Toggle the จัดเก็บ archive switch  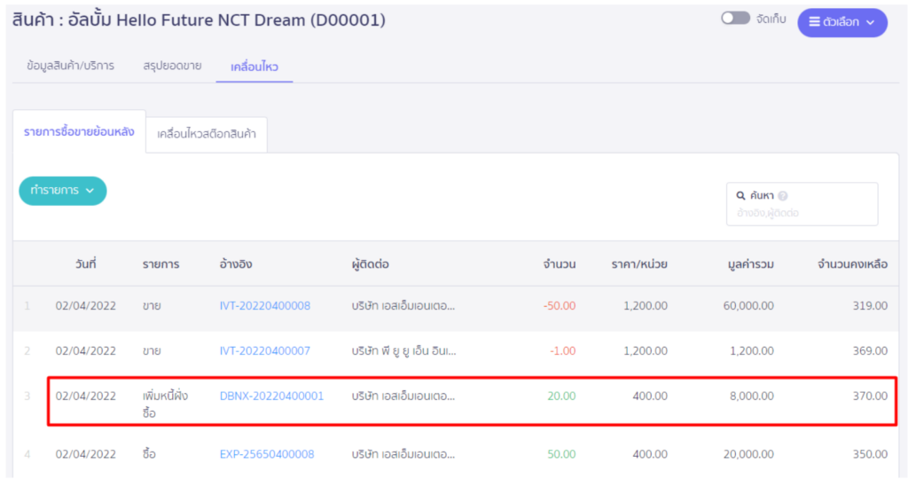[735, 19]
